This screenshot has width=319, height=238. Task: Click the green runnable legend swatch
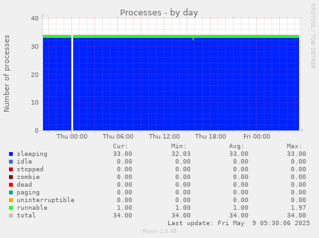[11, 208]
